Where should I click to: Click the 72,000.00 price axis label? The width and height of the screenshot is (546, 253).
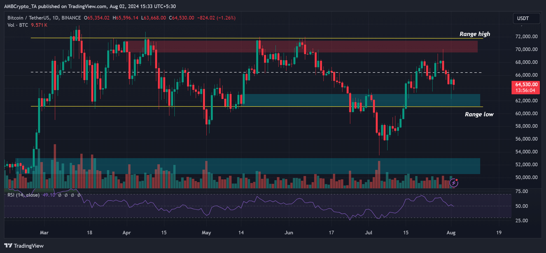526,37
